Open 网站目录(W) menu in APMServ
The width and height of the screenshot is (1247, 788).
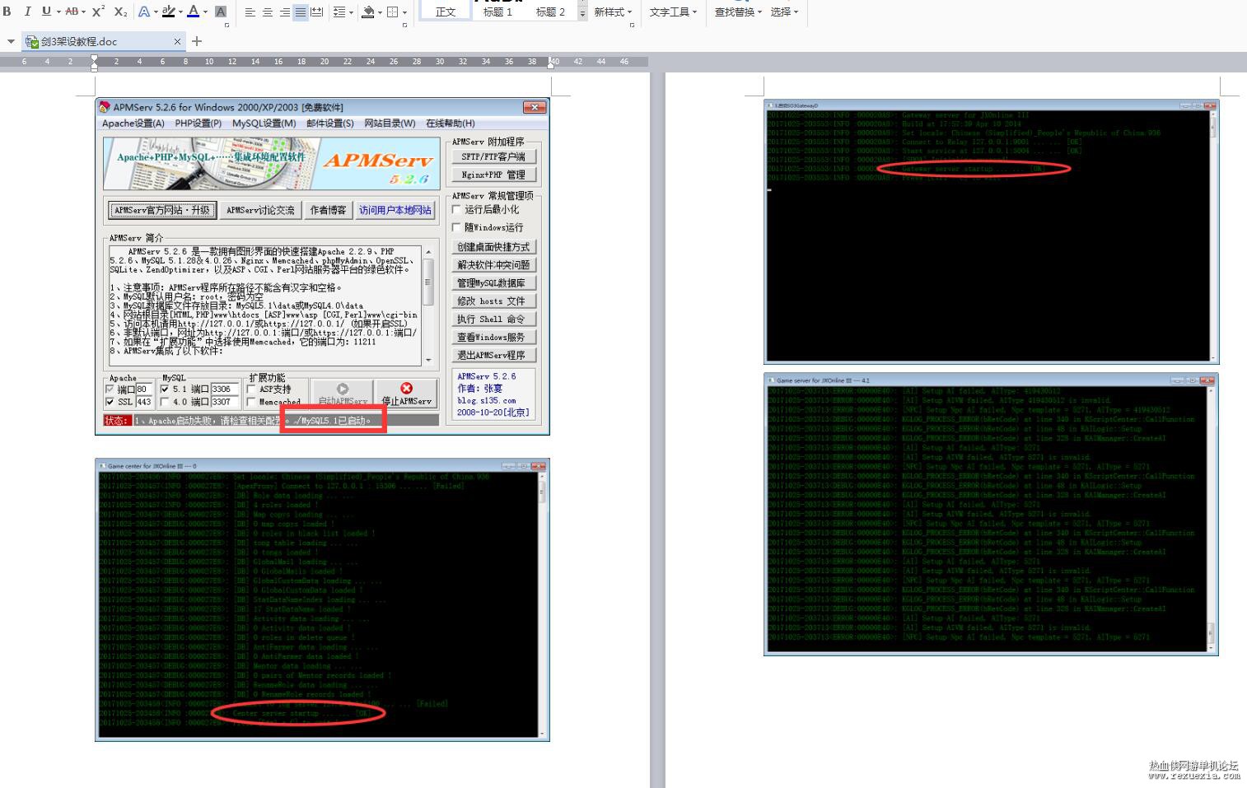pos(390,124)
